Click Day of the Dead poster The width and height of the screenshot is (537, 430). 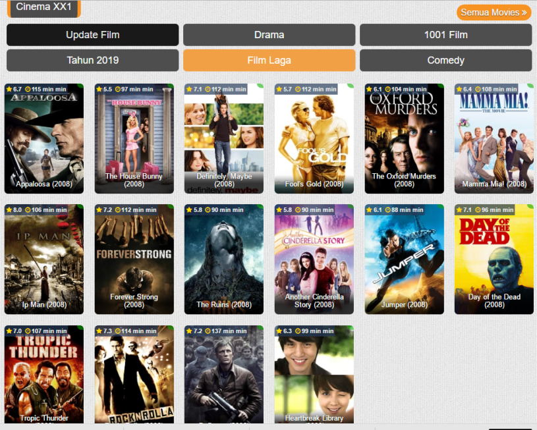pos(494,259)
